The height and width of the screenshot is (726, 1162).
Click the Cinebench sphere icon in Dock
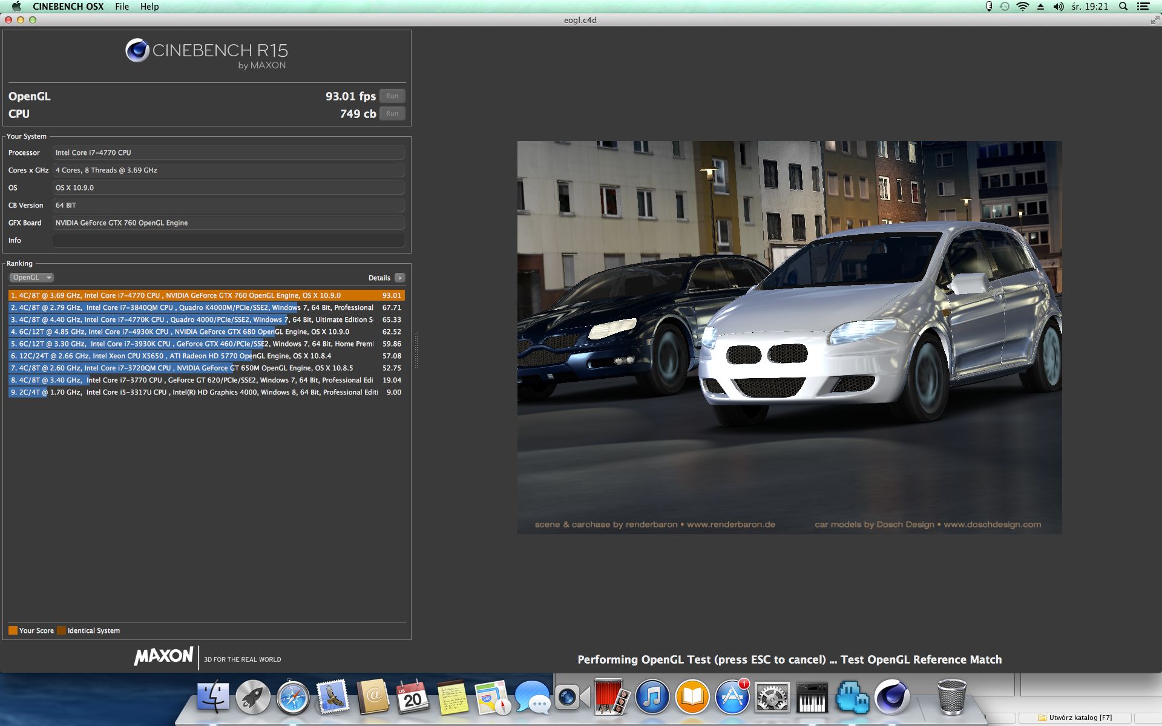[892, 697]
